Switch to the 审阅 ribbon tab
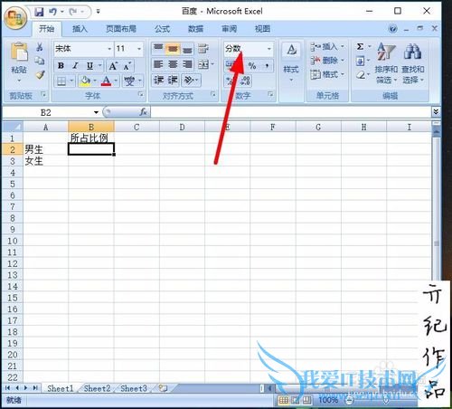The height and width of the screenshot is (409, 452). [x=230, y=29]
